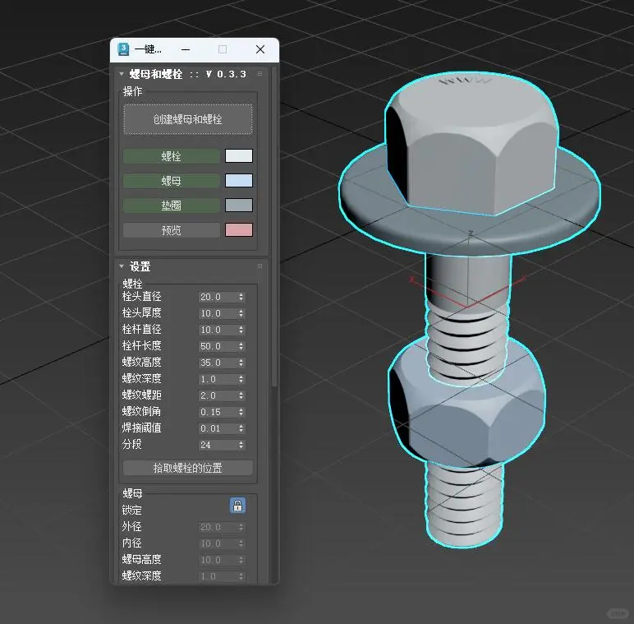Minimize the 一键 script window

coord(186,49)
